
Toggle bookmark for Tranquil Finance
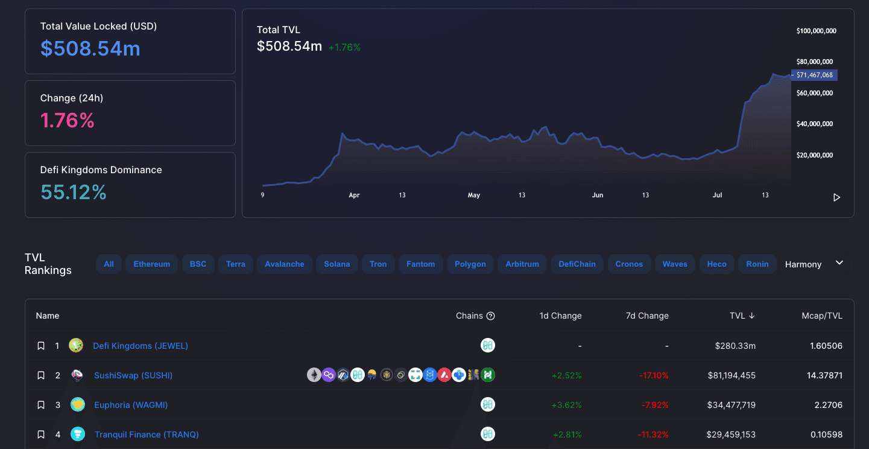41,435
